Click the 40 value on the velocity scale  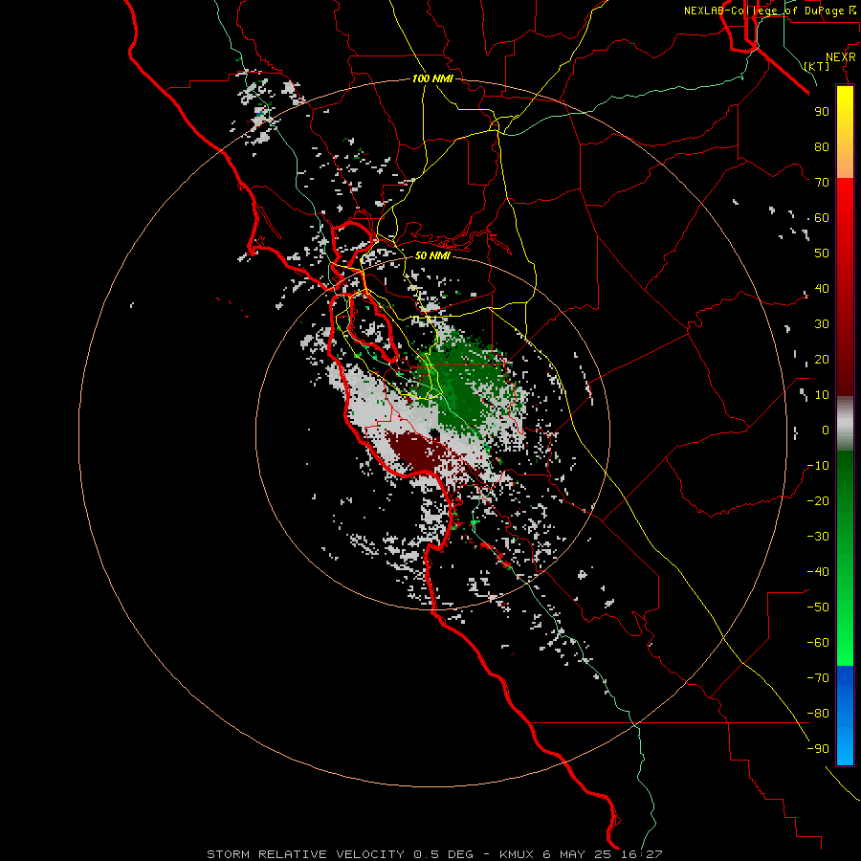822,288
